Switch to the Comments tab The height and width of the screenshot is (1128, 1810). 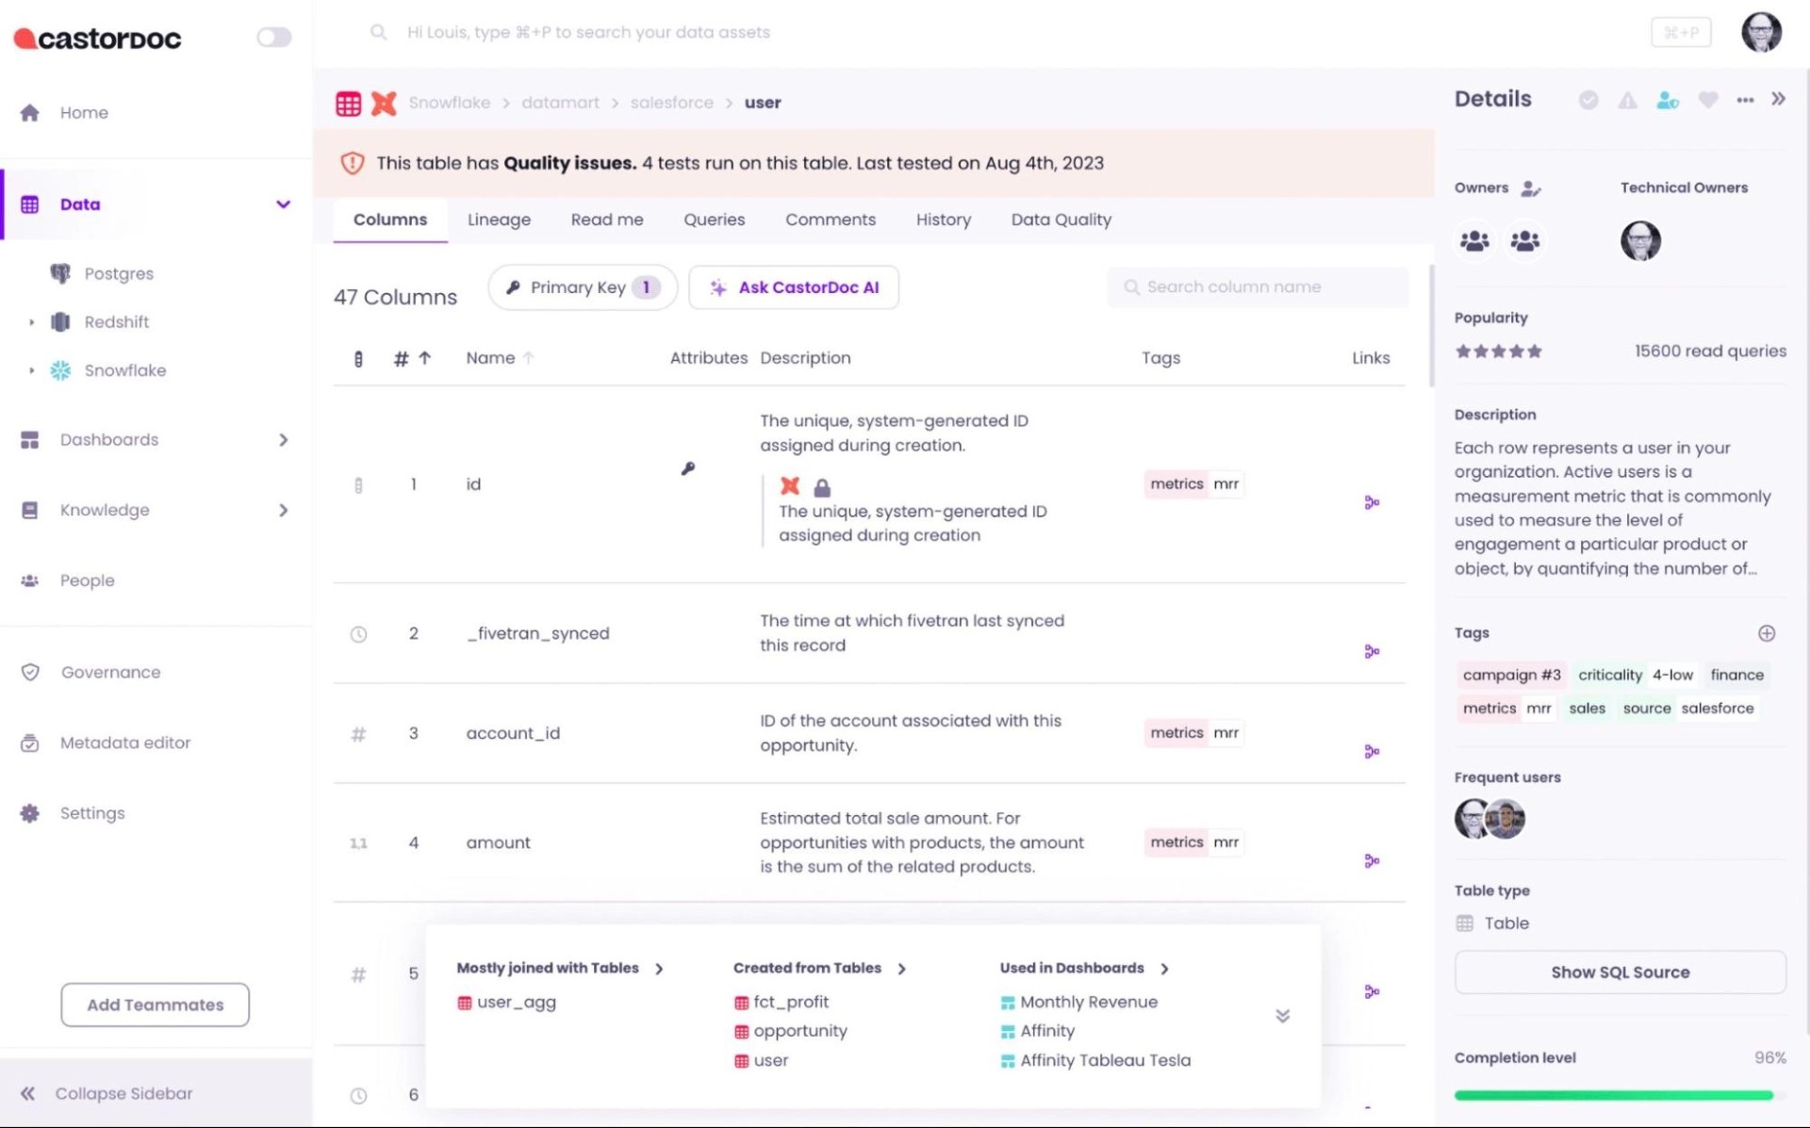[x=831, y=221]
